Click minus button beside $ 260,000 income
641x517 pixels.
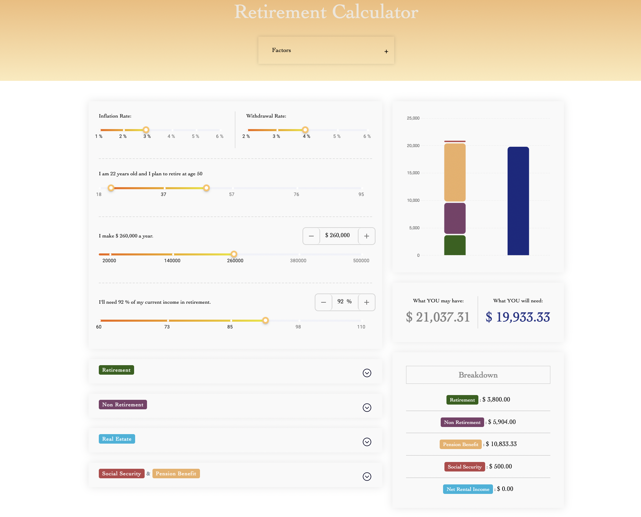click(x=311, y=236)
